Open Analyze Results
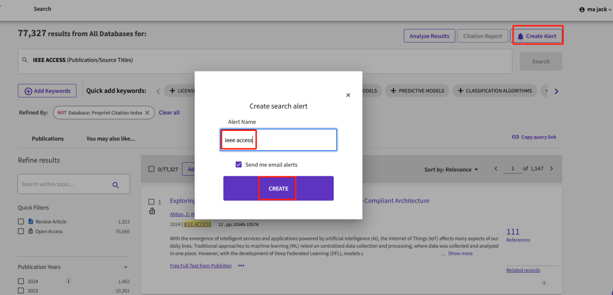The image size is (613, 295). 429,36
